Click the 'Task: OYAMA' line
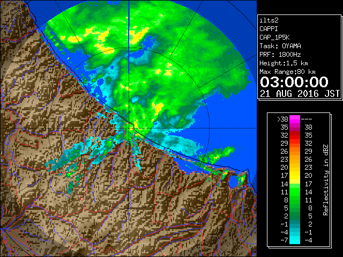Image resolution: width=343 pixels, height=257 pixels. 280,46
